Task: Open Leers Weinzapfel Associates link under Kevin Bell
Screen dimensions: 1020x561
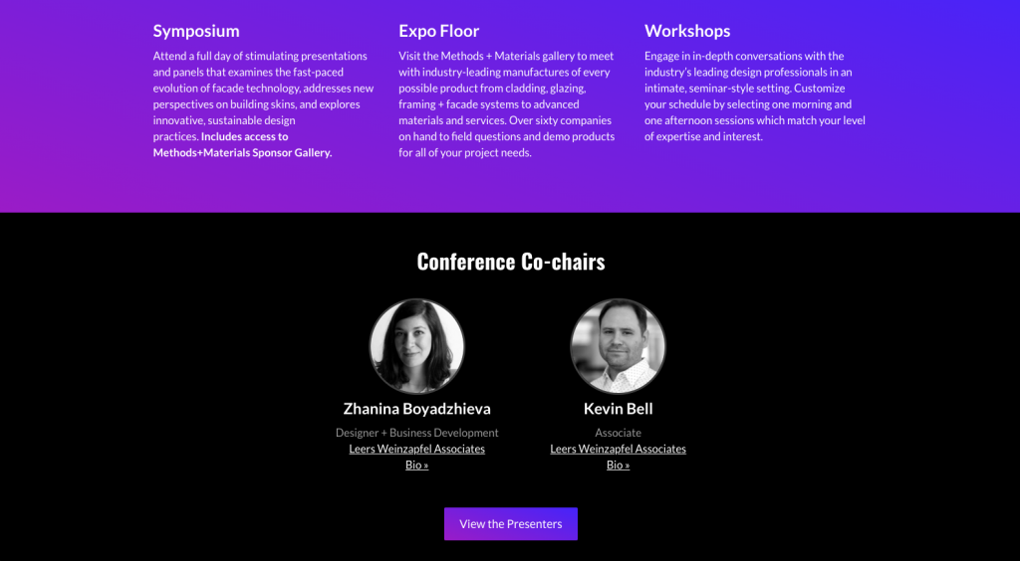Action: 618,449
